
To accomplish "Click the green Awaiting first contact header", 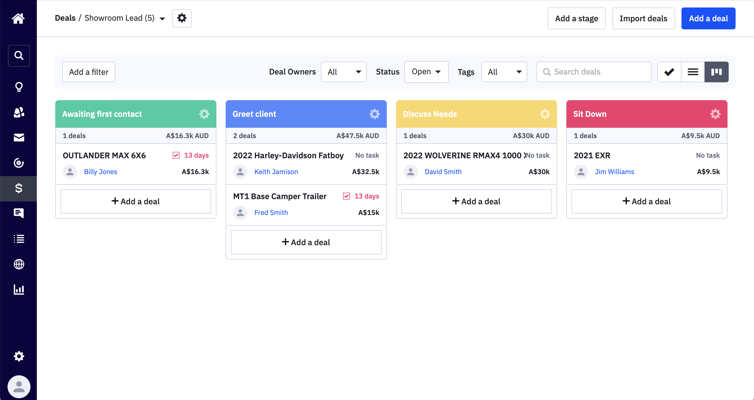I will tap(136, 114).
